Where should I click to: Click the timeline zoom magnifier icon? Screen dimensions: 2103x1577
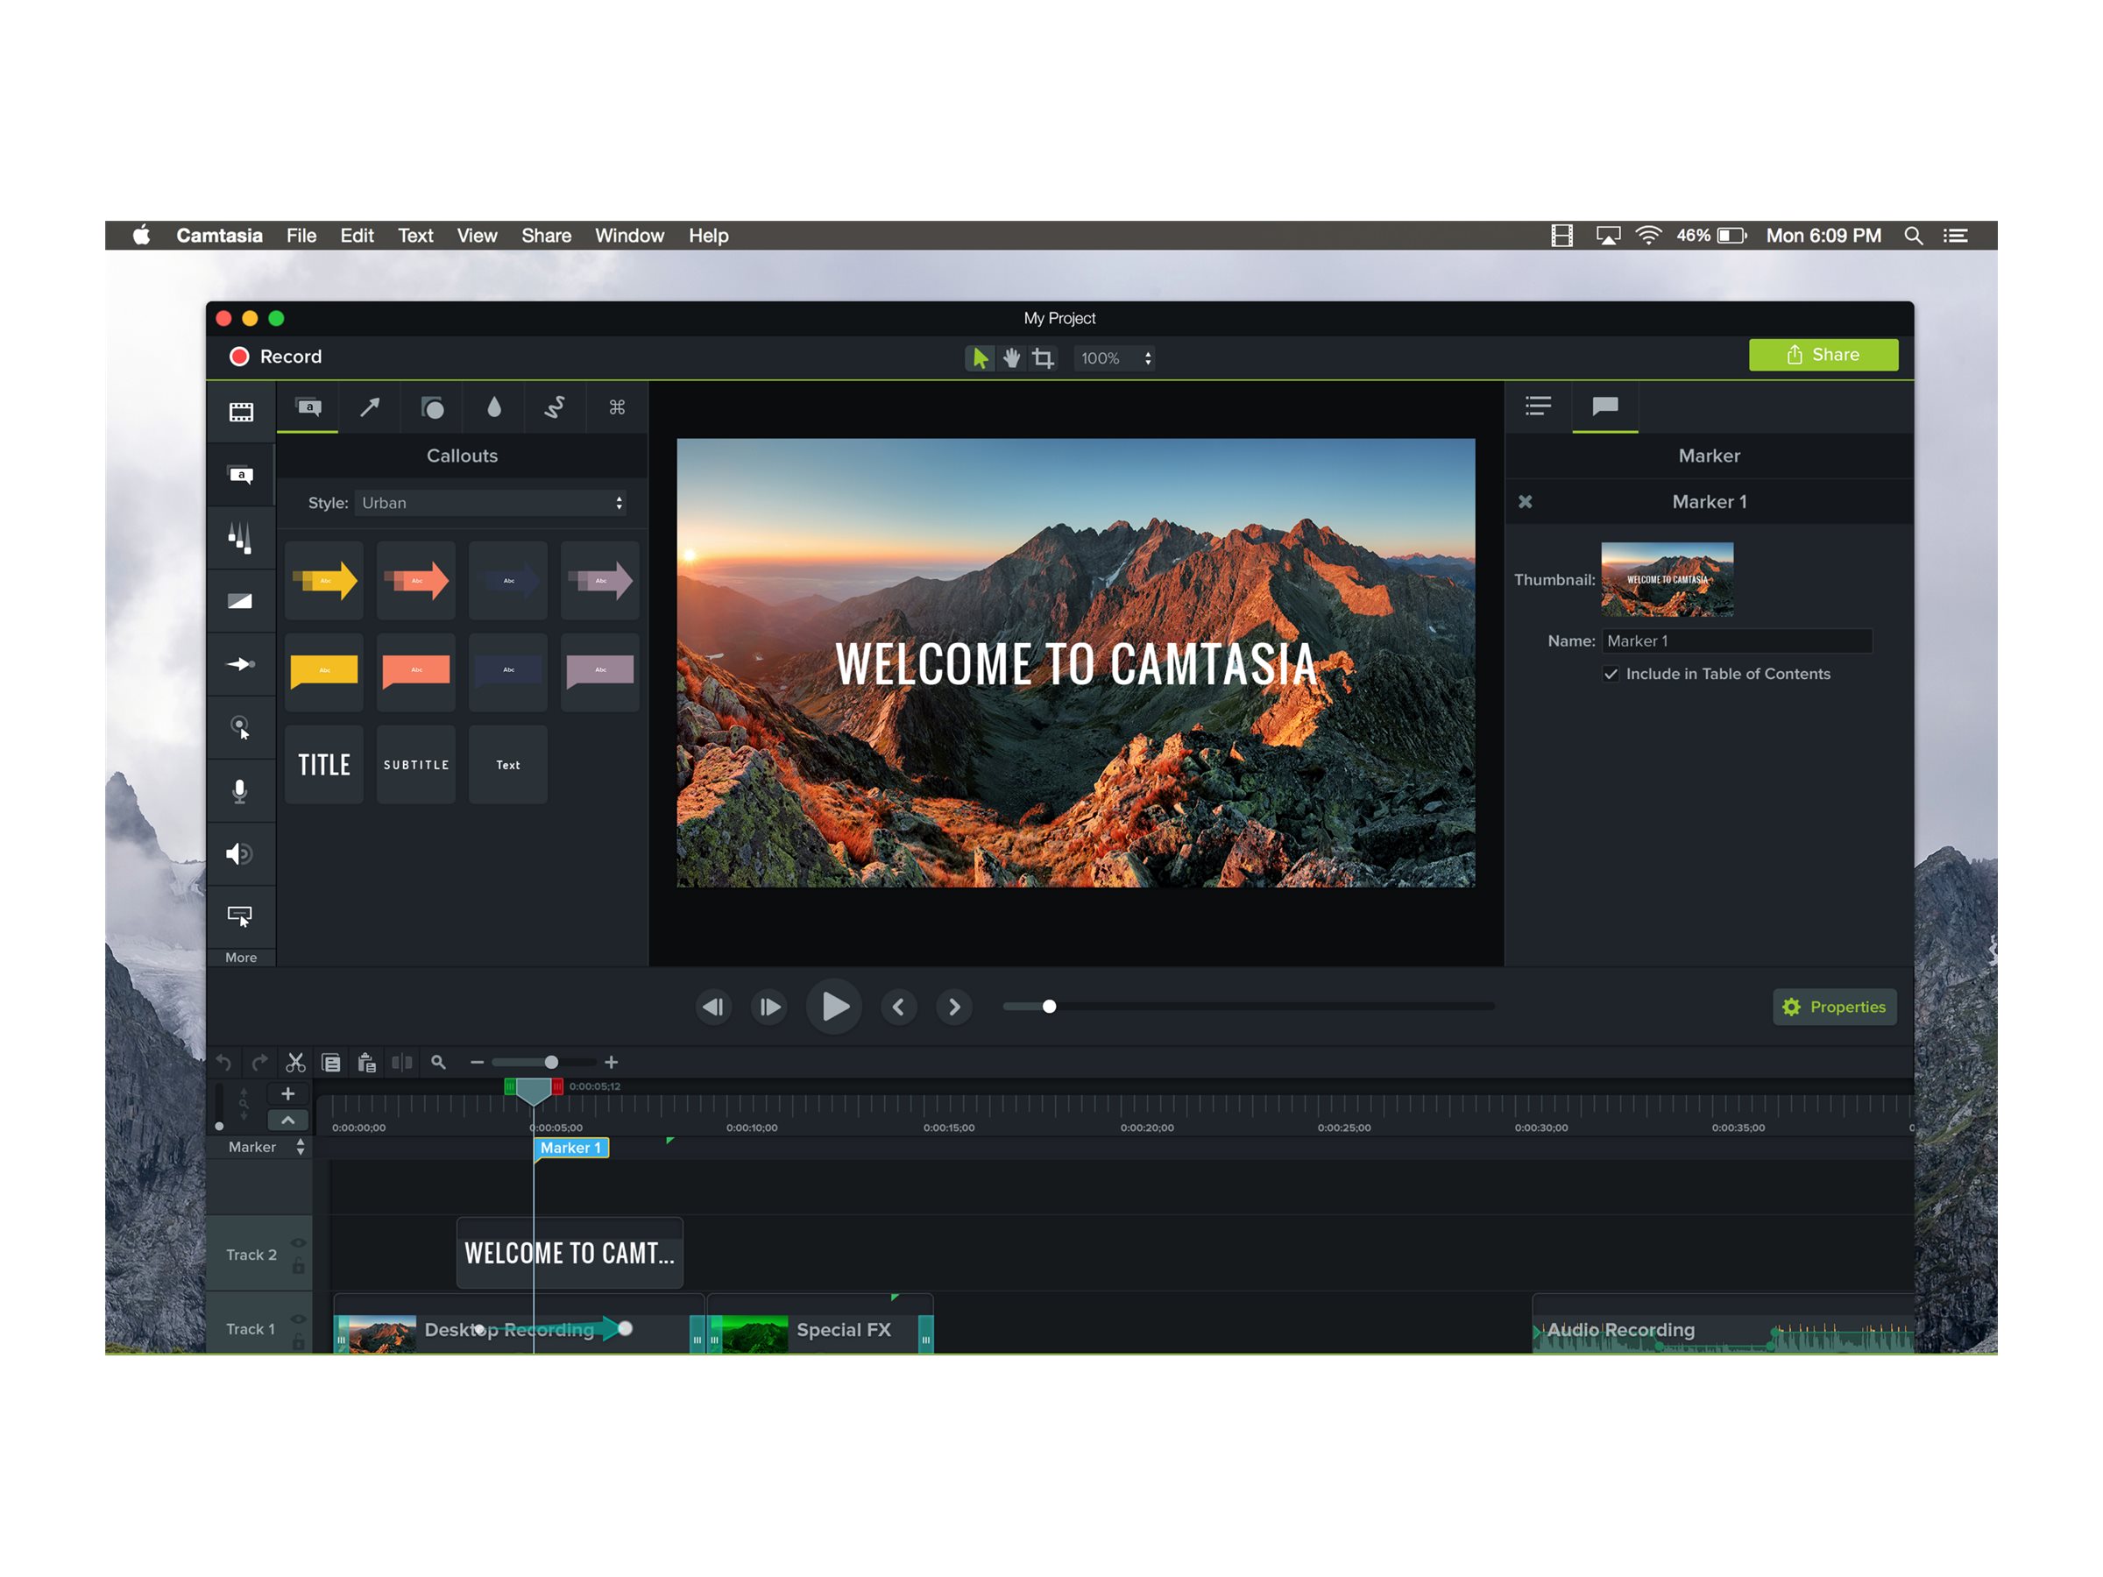pyautogui.click(x=438, y=1063)
